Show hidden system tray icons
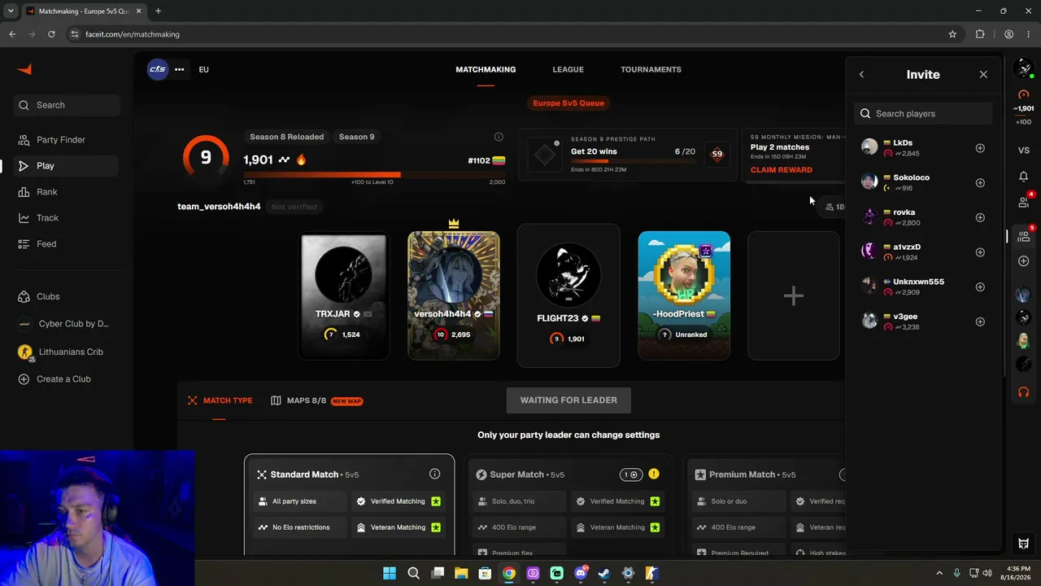The image size is (1041, 586). tap(939, 573)
